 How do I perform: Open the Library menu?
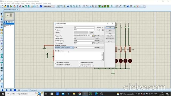(x=33, y=4)
